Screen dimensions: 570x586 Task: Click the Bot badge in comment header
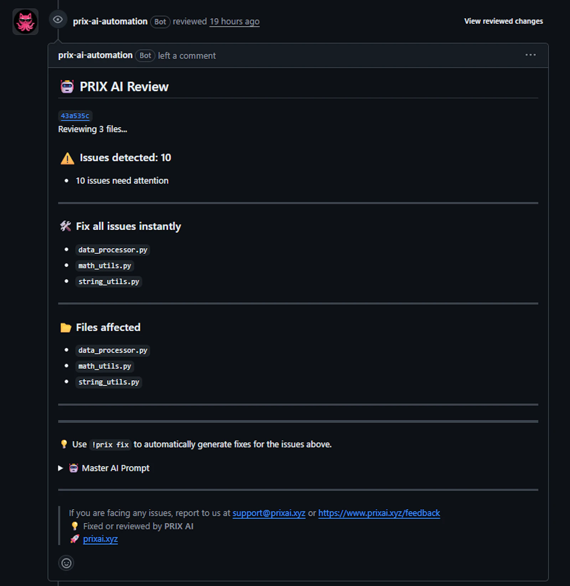point(145,56)
